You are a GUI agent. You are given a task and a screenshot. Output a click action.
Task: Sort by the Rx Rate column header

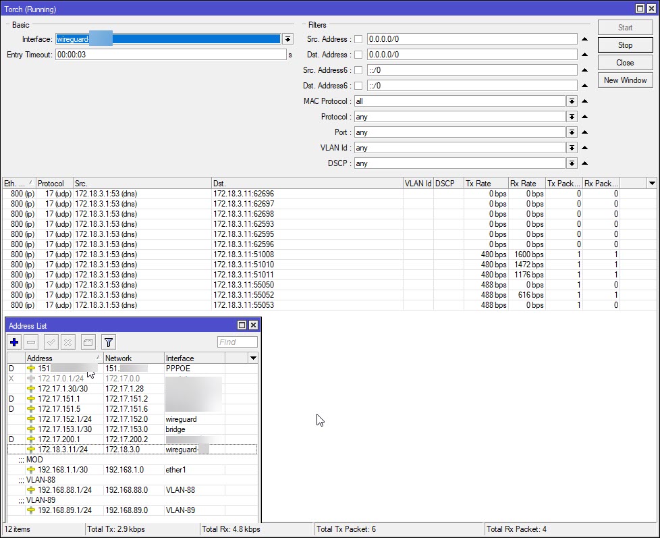526,184
